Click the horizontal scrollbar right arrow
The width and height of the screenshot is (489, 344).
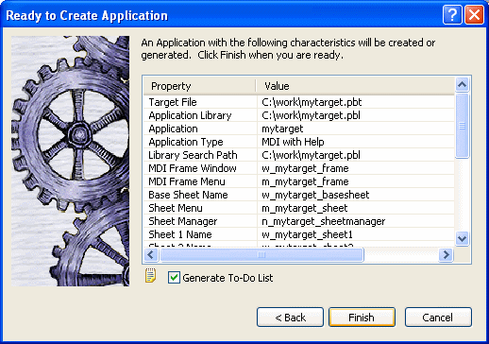coord(446,255)
